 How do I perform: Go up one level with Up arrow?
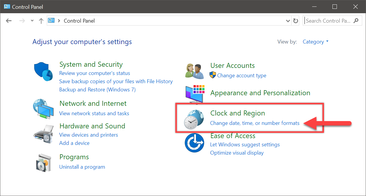coord(41,21)
